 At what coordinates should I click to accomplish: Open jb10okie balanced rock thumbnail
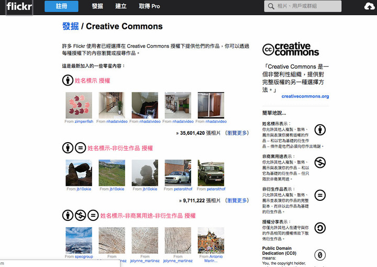click(79, 173)
